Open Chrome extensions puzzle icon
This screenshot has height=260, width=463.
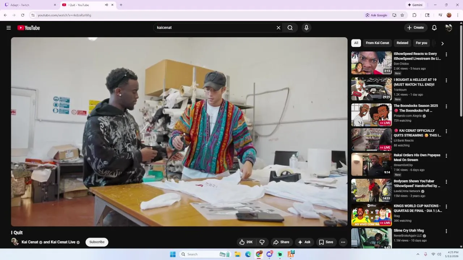(x=415, y=15)
